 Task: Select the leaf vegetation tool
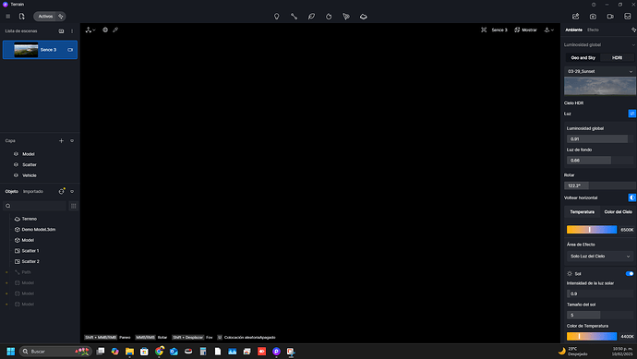(311, 17)
